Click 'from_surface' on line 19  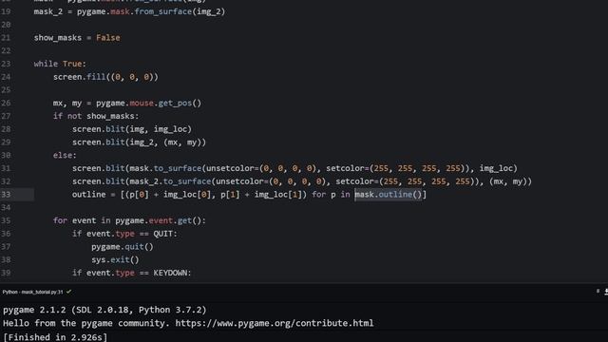click(x=162, y=11)
